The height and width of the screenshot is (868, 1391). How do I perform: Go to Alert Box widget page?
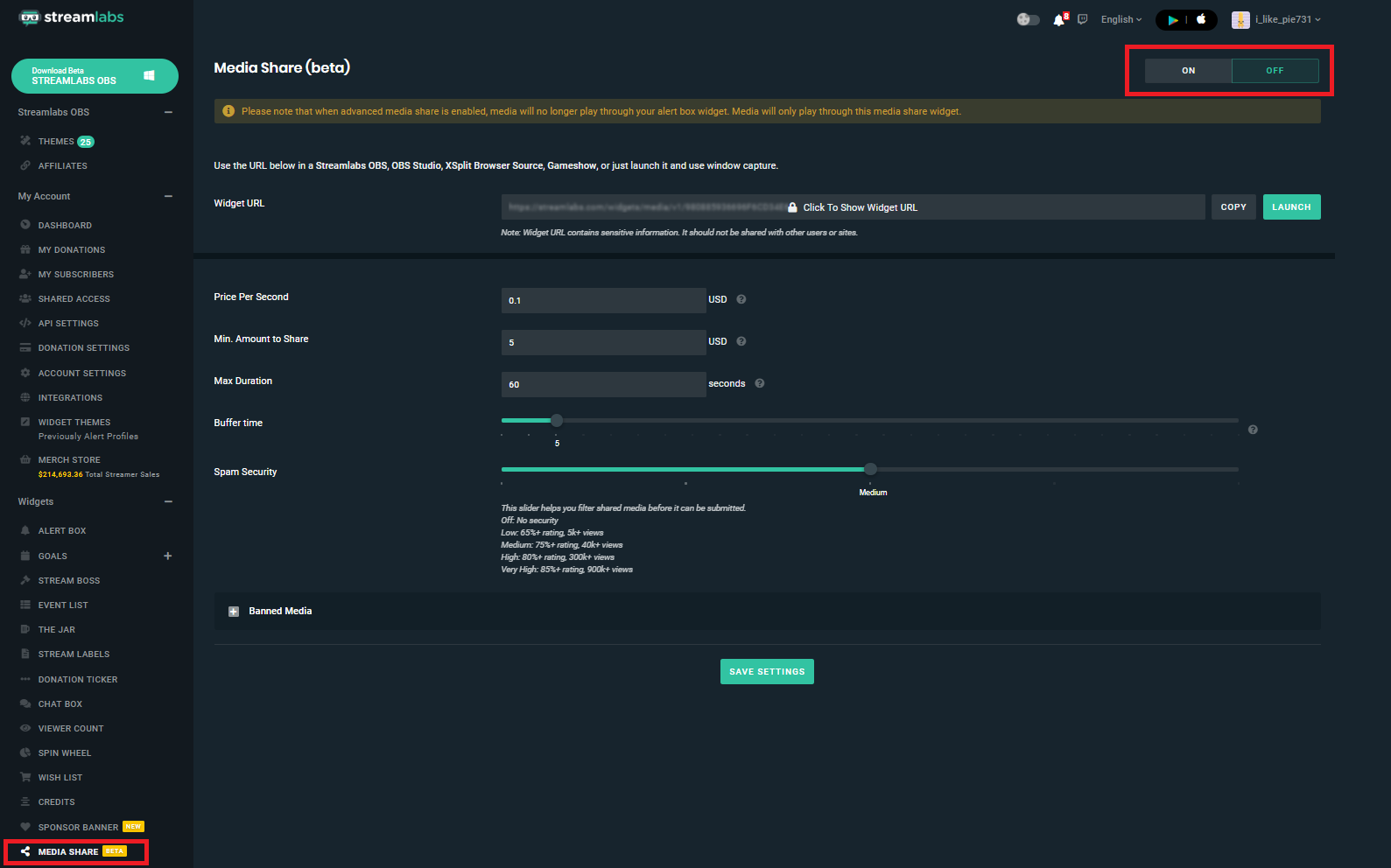point(62,530)
